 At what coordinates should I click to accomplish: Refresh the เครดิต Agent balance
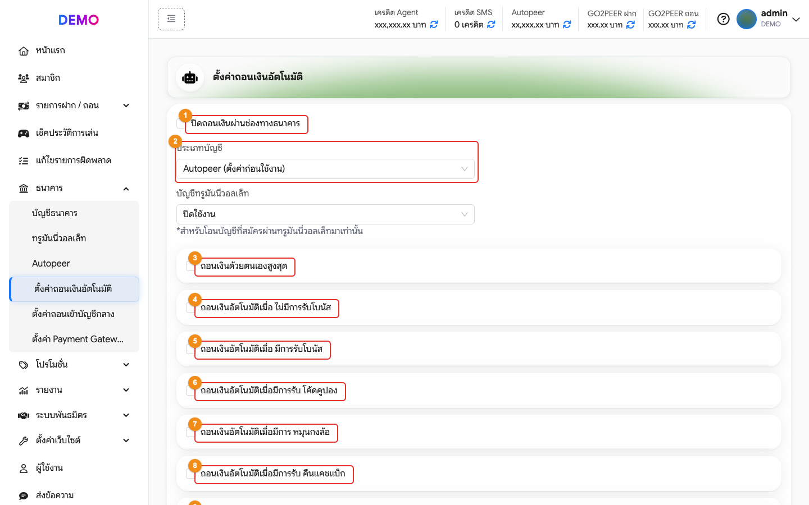(434, 25)
